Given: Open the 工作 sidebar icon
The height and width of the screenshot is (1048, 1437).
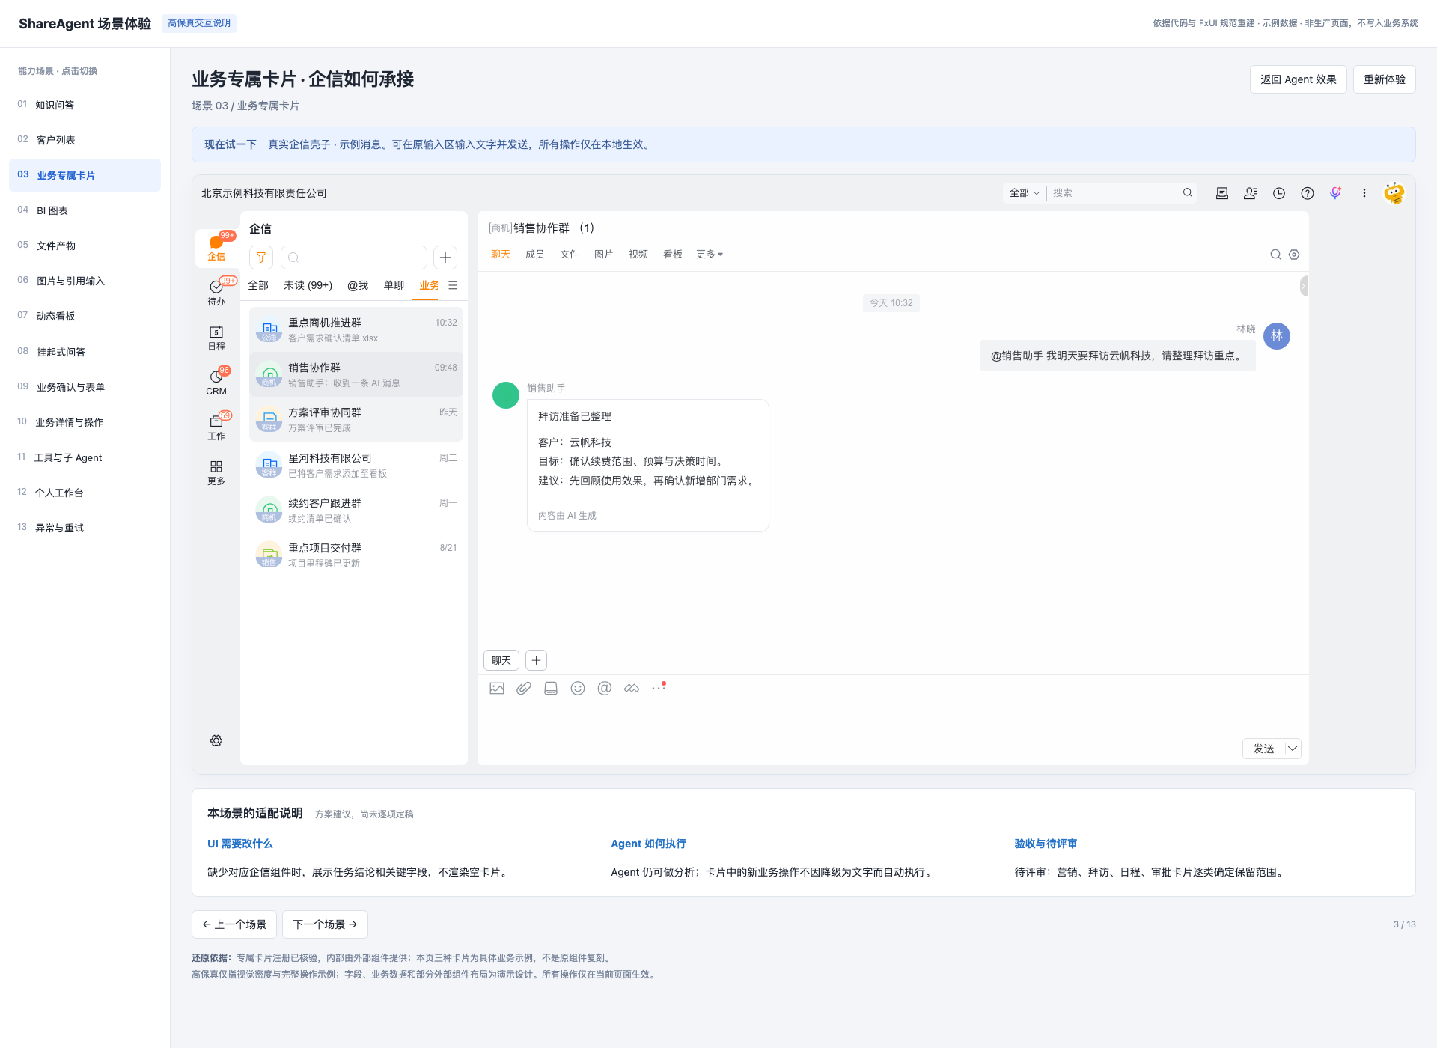Looking at the screenshot, I should 216,427.
